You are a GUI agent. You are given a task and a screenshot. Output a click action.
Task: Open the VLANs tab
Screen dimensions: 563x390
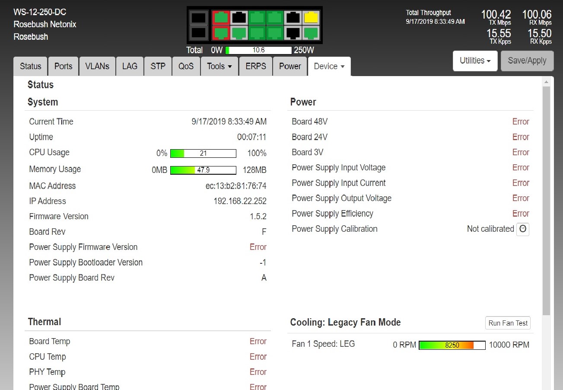[x=97, y=66]
